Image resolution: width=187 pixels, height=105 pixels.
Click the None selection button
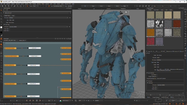[93, 6]
